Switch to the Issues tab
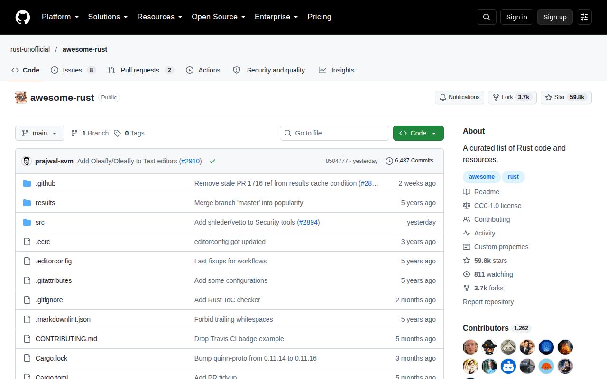This screenshot has width=607, height=379. (73, 70)
